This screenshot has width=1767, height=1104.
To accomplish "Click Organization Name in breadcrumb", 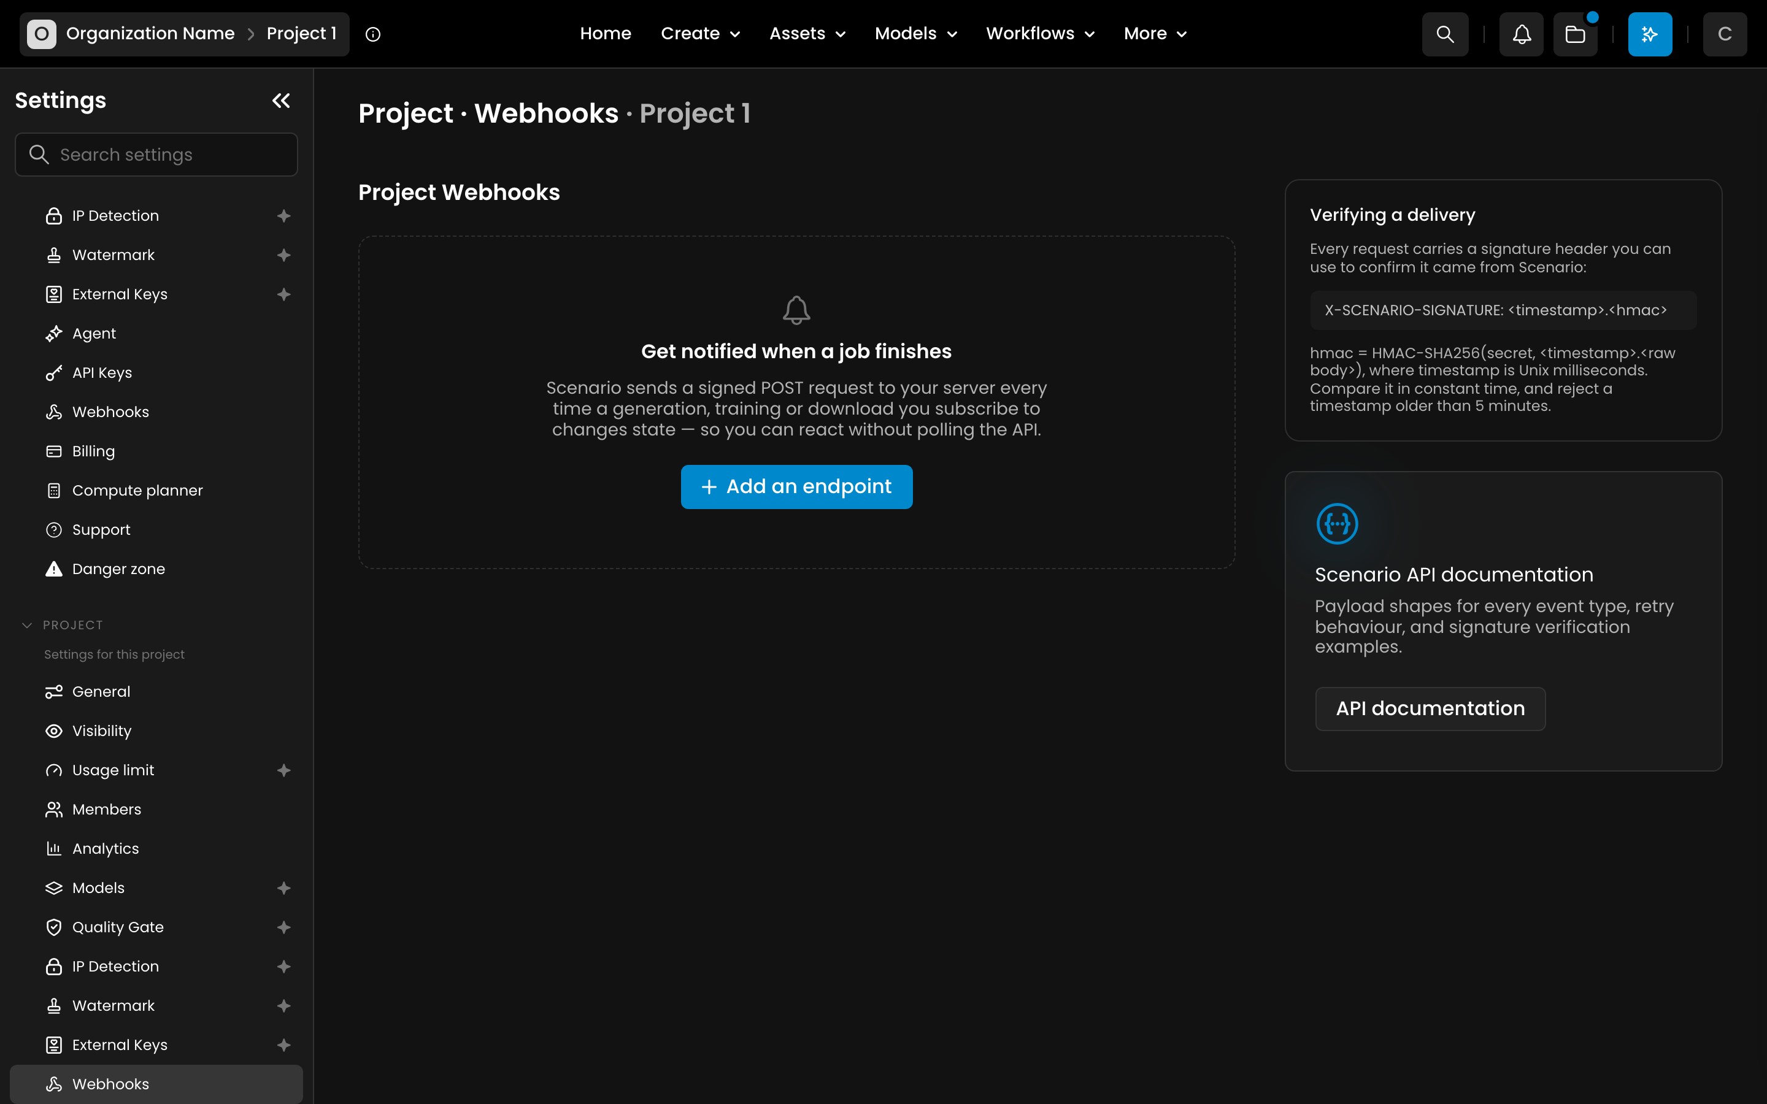I will coord(150,34).
